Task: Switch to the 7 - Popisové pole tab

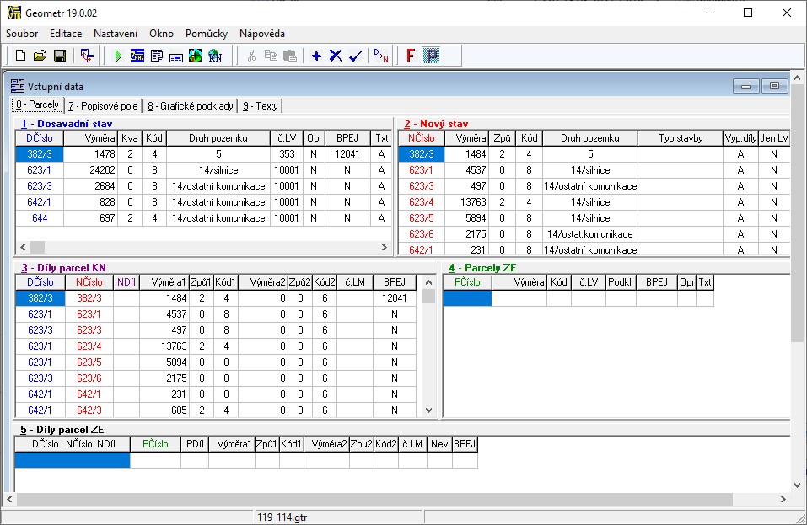Action: 103,106
